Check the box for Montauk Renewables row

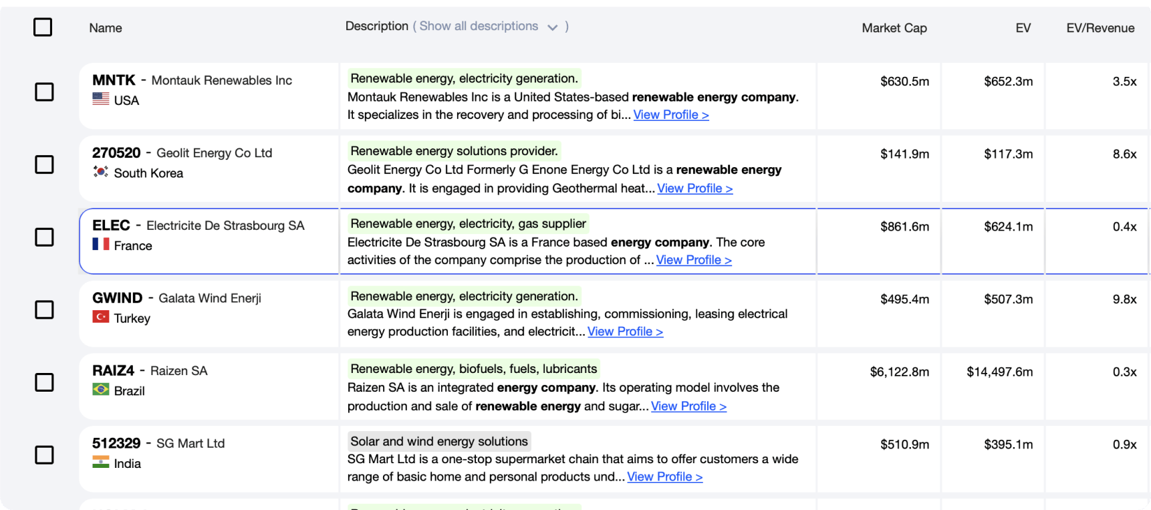44,92
